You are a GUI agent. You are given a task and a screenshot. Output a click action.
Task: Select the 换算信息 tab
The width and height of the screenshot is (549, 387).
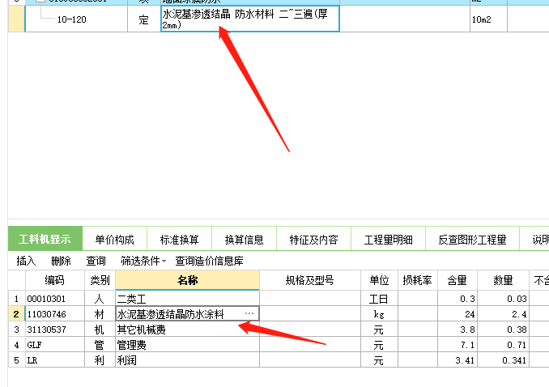click(244, 240)
